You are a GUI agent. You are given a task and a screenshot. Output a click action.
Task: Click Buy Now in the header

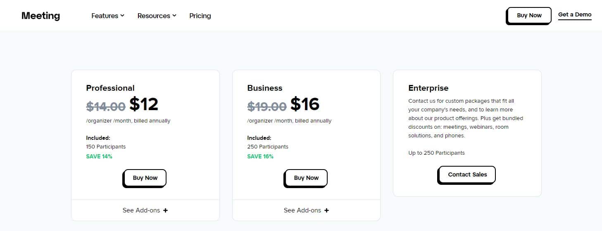(x=529, y=15)
